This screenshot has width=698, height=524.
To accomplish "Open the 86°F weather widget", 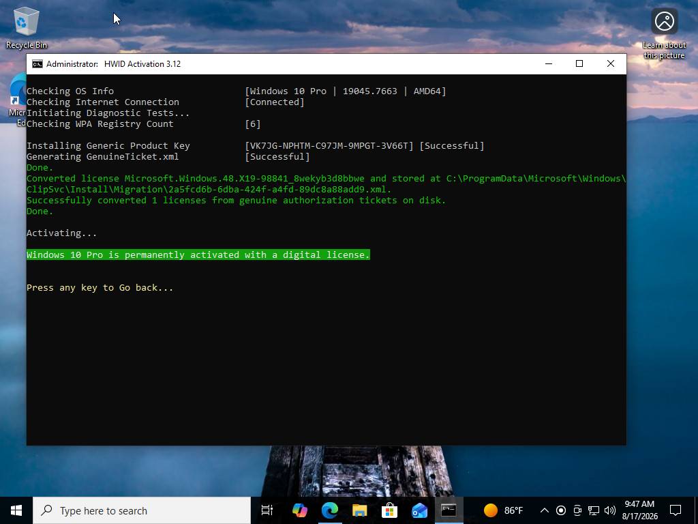I will [x=504, y=510].
